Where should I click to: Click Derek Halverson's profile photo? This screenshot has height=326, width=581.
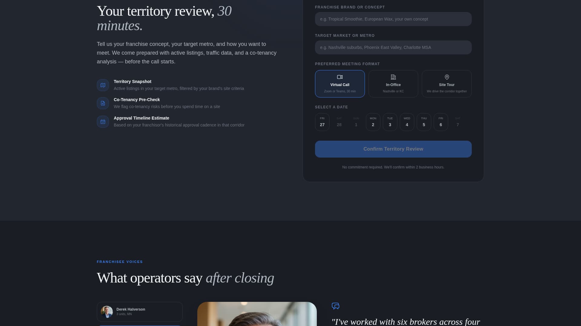tap(107, 312)
